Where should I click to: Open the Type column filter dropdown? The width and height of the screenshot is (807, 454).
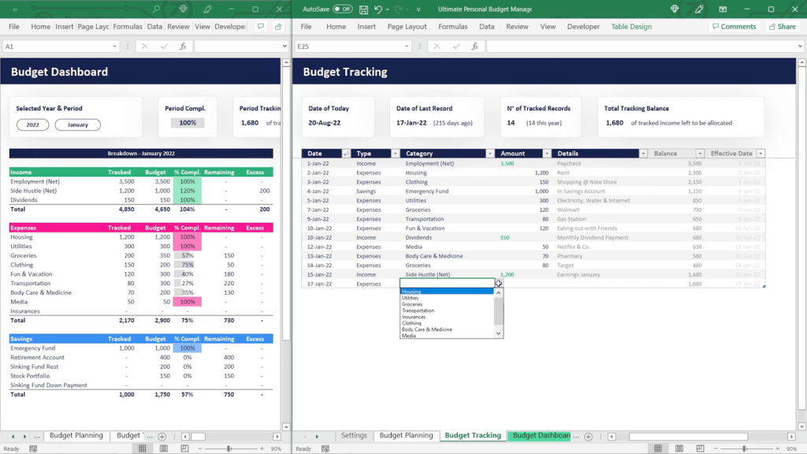coord(395,154)
